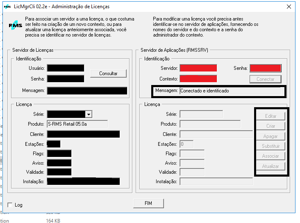This screenshot has height=223, width=300.
Task: Click the Senha field next to Servidor
Action: (266, 68)
